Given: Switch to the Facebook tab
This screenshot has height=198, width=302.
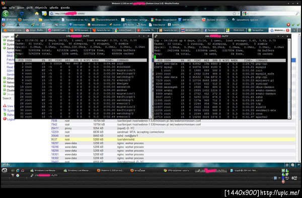Looking at the screenshot, I should click(213, 30).
